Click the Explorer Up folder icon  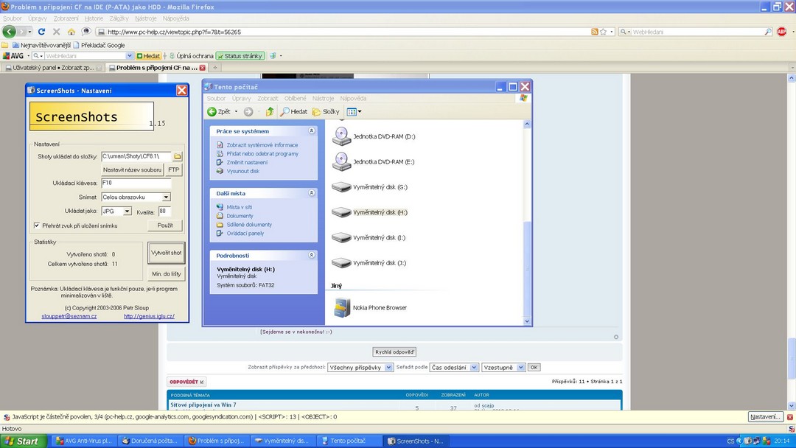click(x=270, y=112)
